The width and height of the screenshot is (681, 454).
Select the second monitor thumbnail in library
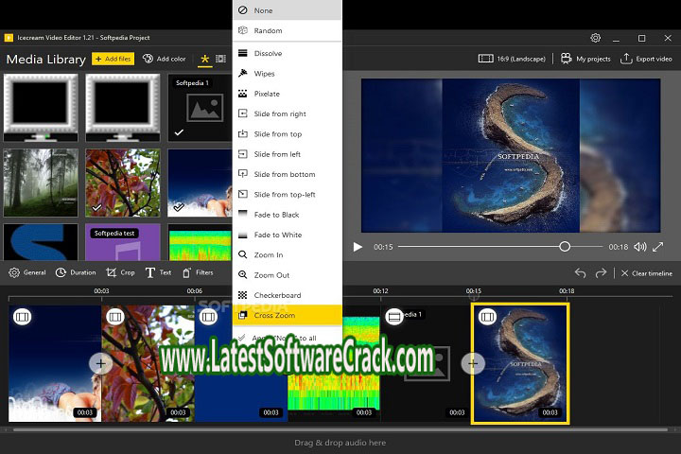[123, 107]
